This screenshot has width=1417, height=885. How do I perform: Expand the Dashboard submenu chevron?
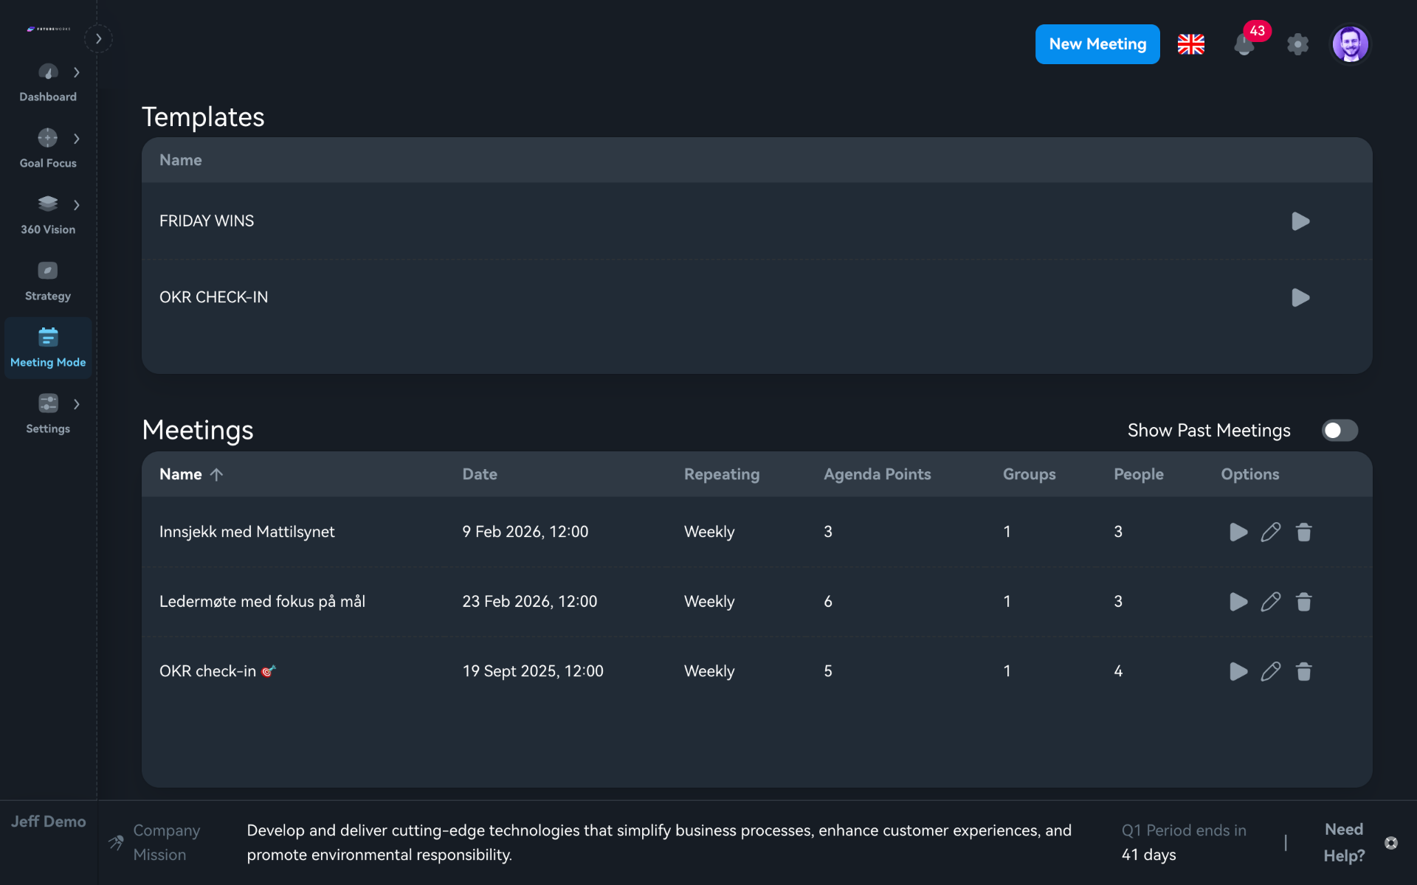point(77,72)
